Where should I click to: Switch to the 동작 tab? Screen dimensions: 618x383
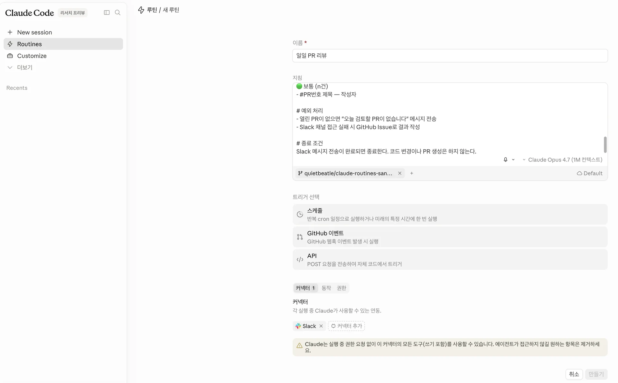tap(326, 288)
